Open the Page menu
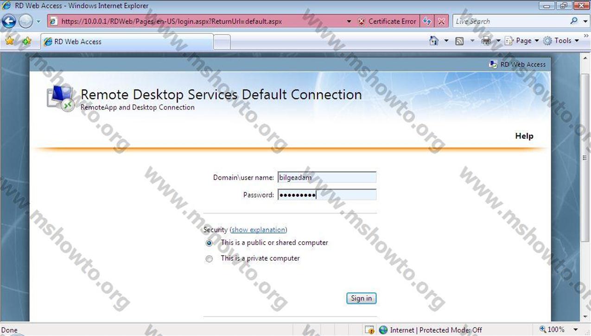The height and width of the screenshot is (336, 591). [x=522, y=41]
